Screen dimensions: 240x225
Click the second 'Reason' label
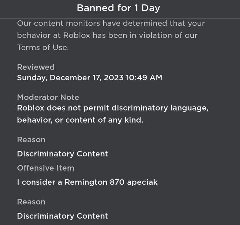pyautogui.click(x=31, y=202)
